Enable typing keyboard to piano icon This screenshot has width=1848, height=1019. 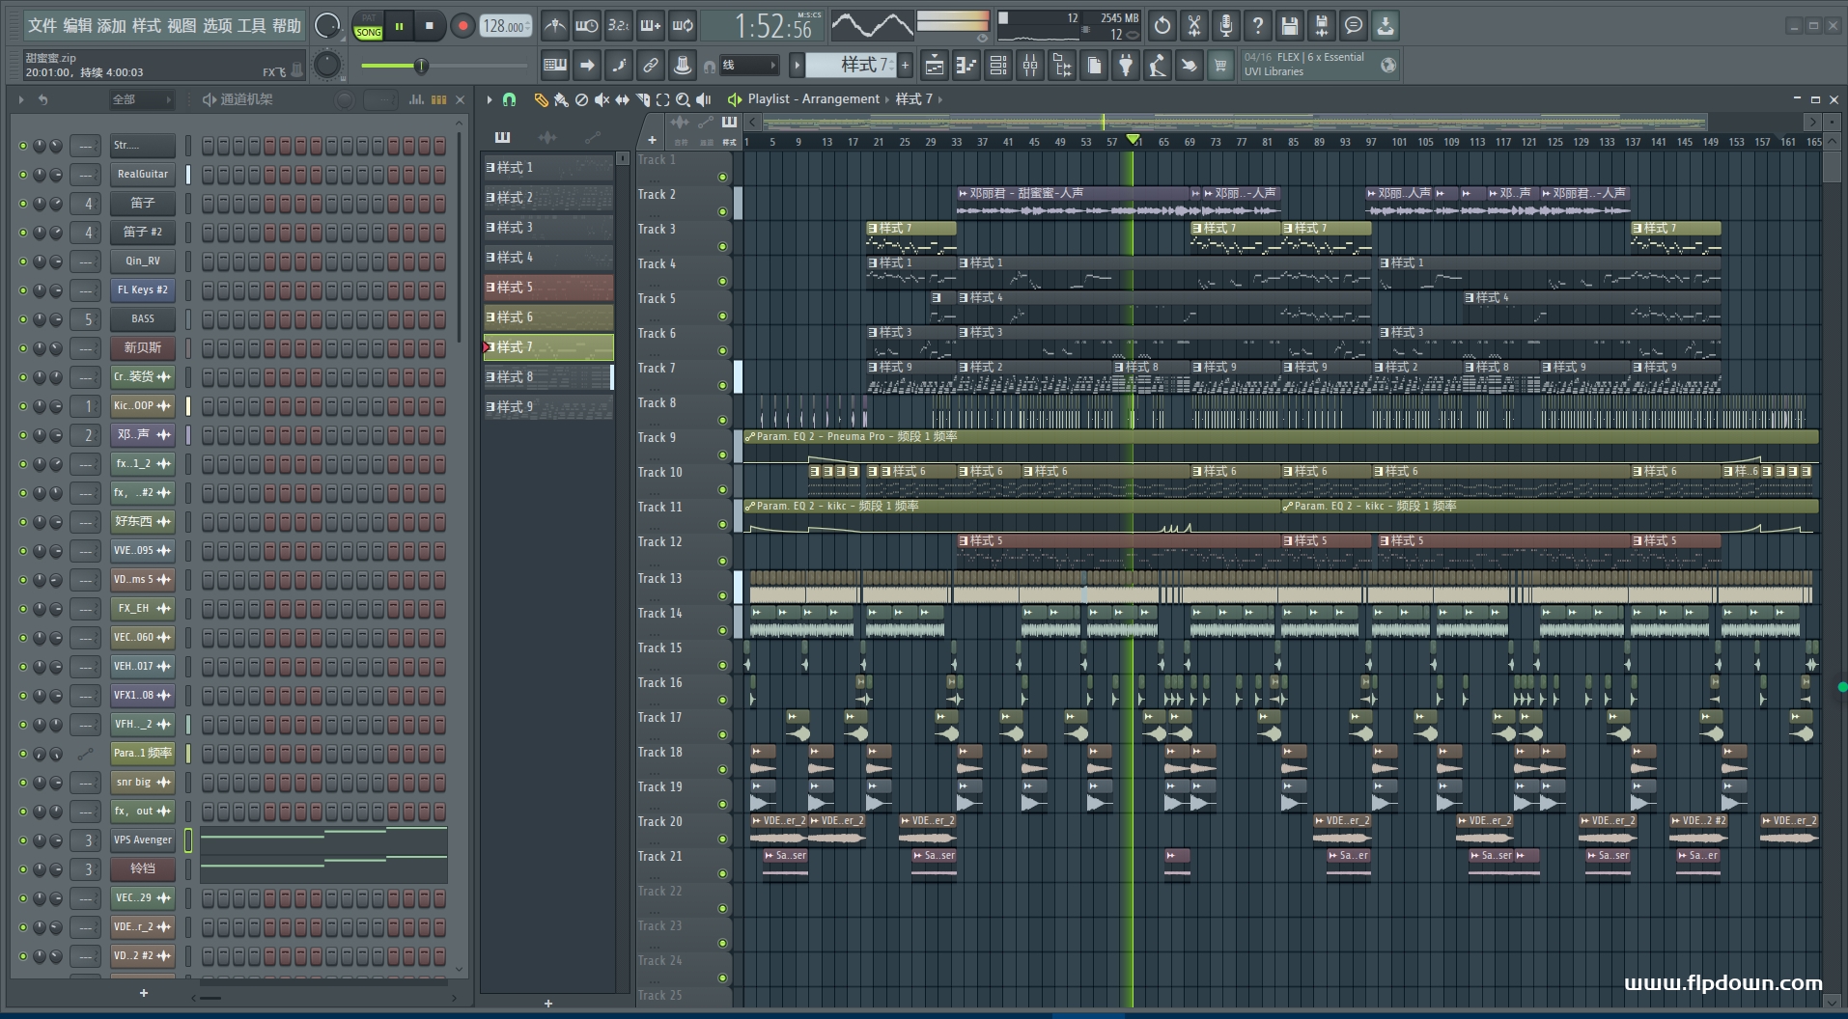555,66
